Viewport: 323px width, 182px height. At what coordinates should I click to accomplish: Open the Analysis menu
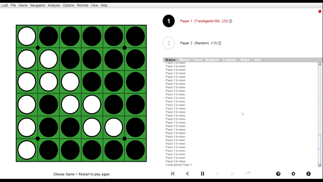point(54,5)
